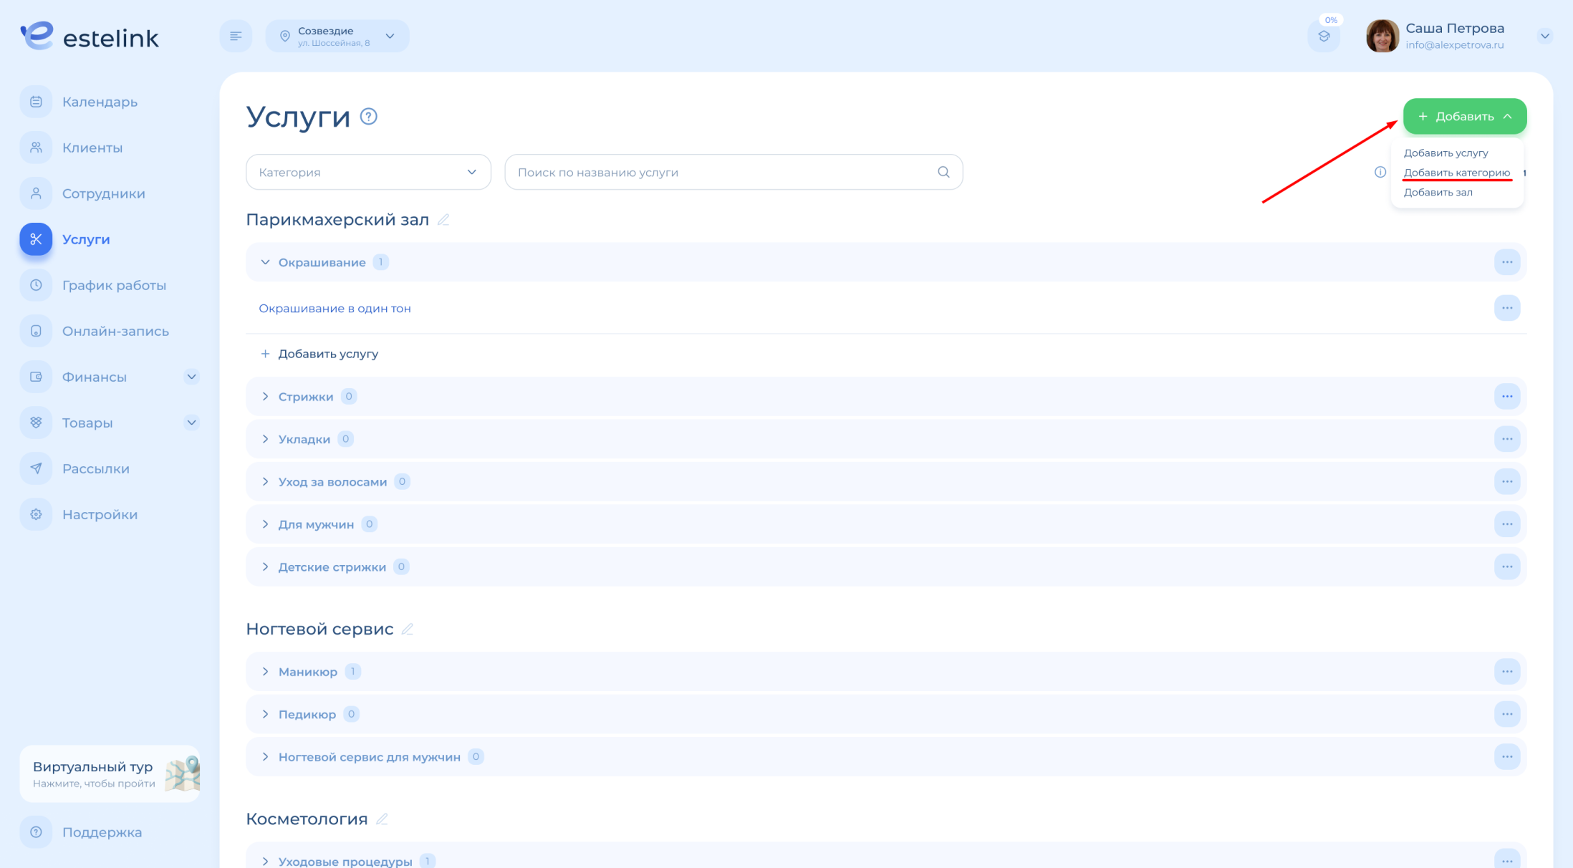This screenshot has height=868, width=1573.
Task: Open options for Для мужчин category
Action: click(x=1507, y=524)
